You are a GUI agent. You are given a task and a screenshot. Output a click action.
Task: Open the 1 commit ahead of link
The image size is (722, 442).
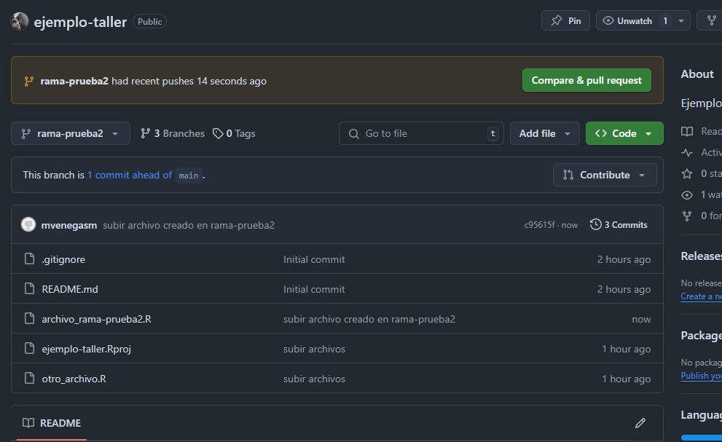click(x=130, y=175)
